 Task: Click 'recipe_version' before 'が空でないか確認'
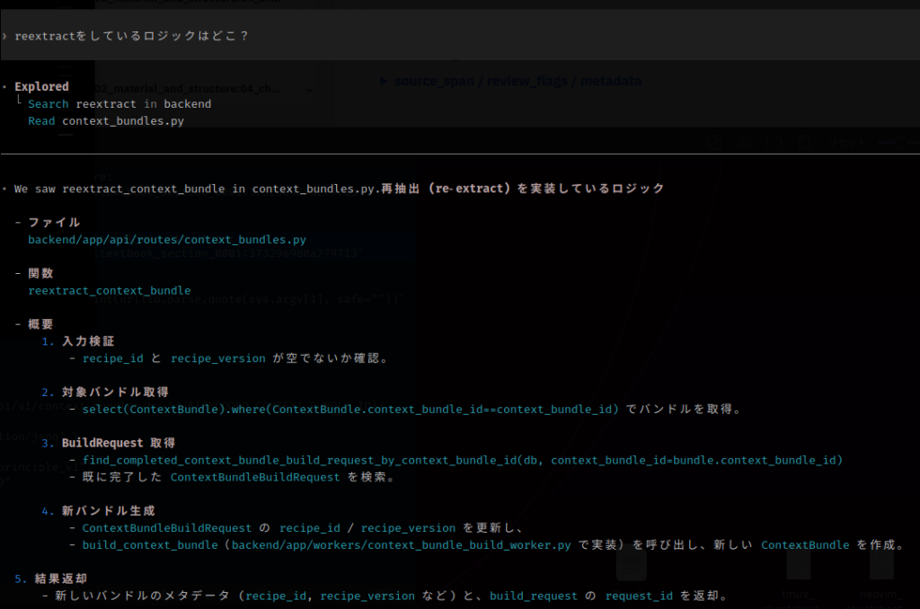pos(218,358)
